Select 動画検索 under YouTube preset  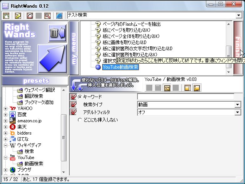34,164
